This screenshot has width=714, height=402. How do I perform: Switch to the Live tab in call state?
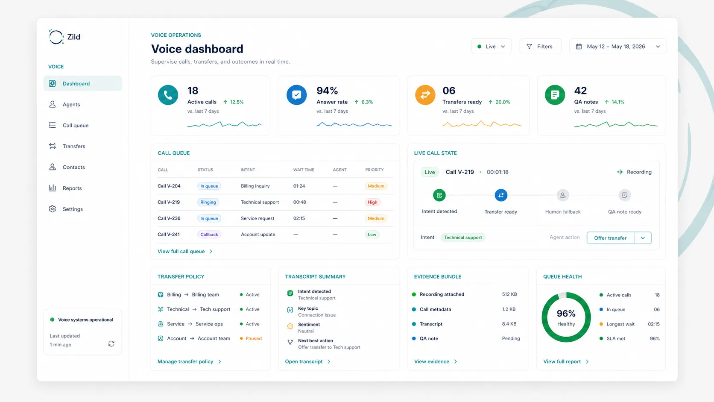[430, 172]
